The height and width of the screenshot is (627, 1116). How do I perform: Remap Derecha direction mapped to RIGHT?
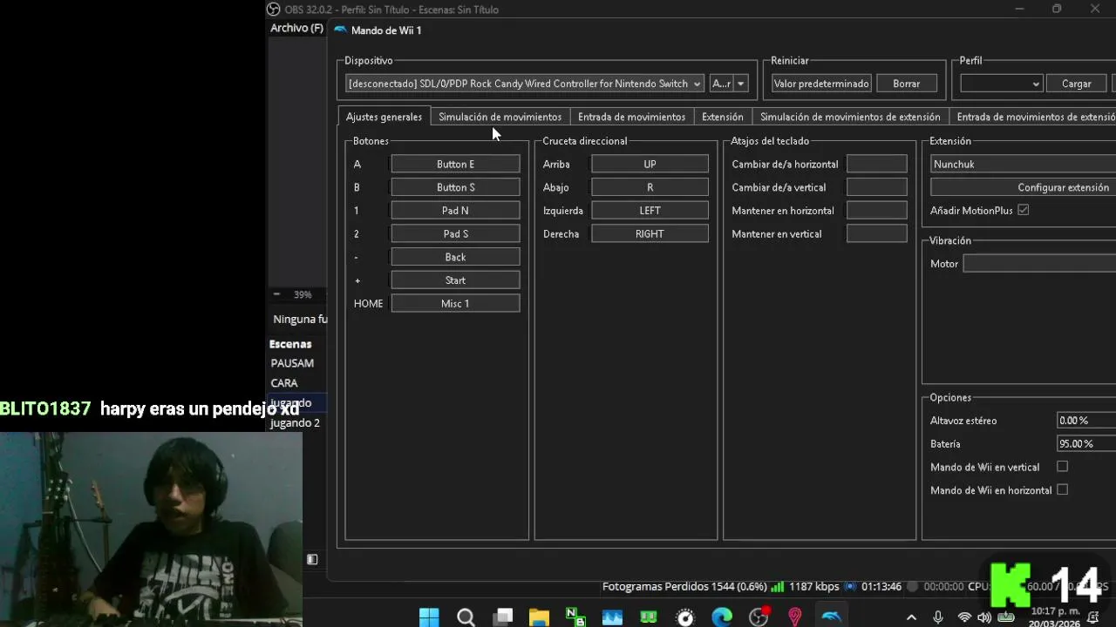[x=650, y=233]
